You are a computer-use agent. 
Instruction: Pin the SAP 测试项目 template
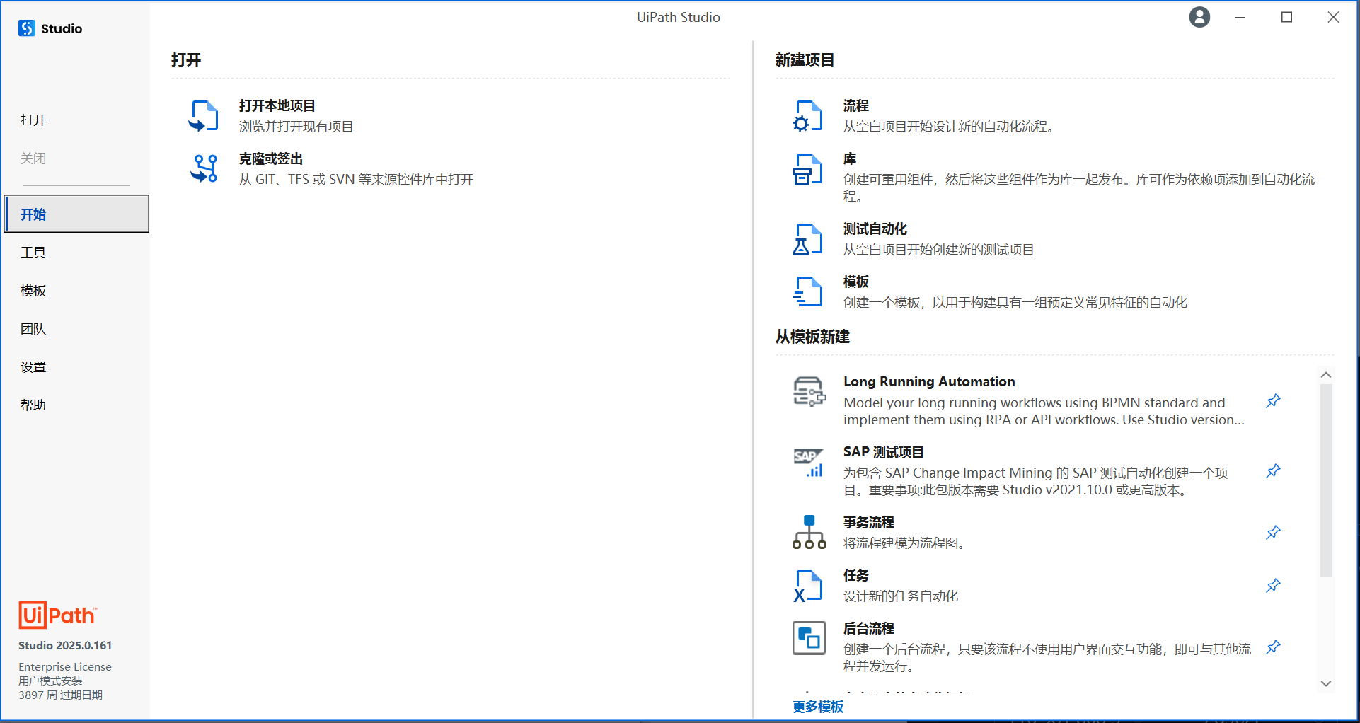[1273, 471]
